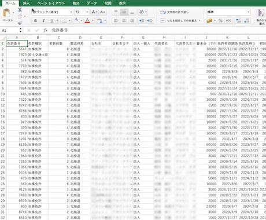Select cell containing date 2027/12/16

[x=227, y=49]
